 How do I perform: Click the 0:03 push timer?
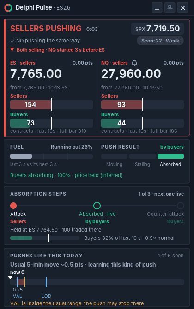coord(92,29)
